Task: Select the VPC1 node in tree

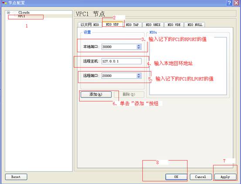Action: point(21,16)
